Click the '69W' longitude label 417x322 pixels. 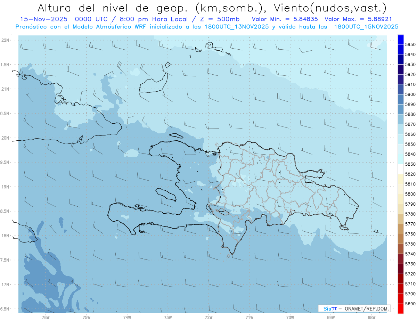(331, 317)
